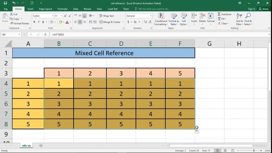
Task: Adjust the zoom slider handle
Action: [x=254, y=150]
